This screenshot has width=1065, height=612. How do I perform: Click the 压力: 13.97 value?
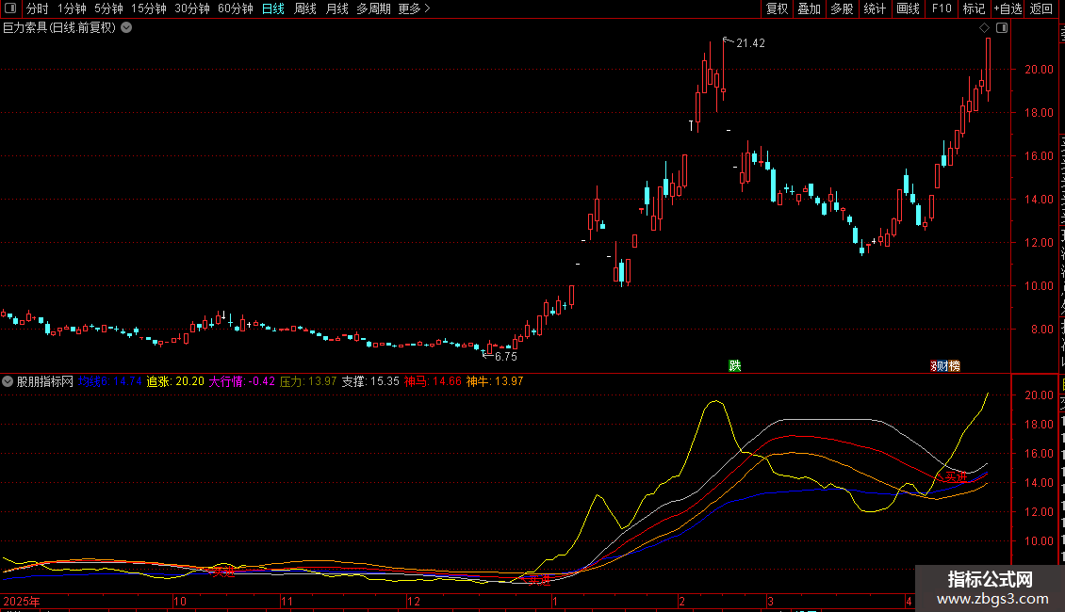[x=308, y=381]
